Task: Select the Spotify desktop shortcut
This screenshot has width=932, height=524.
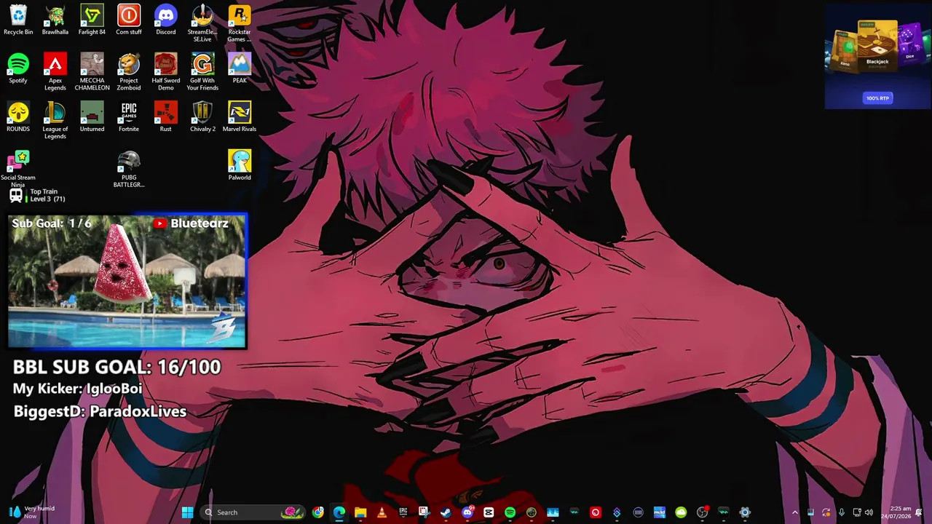Action: point(18,68)
